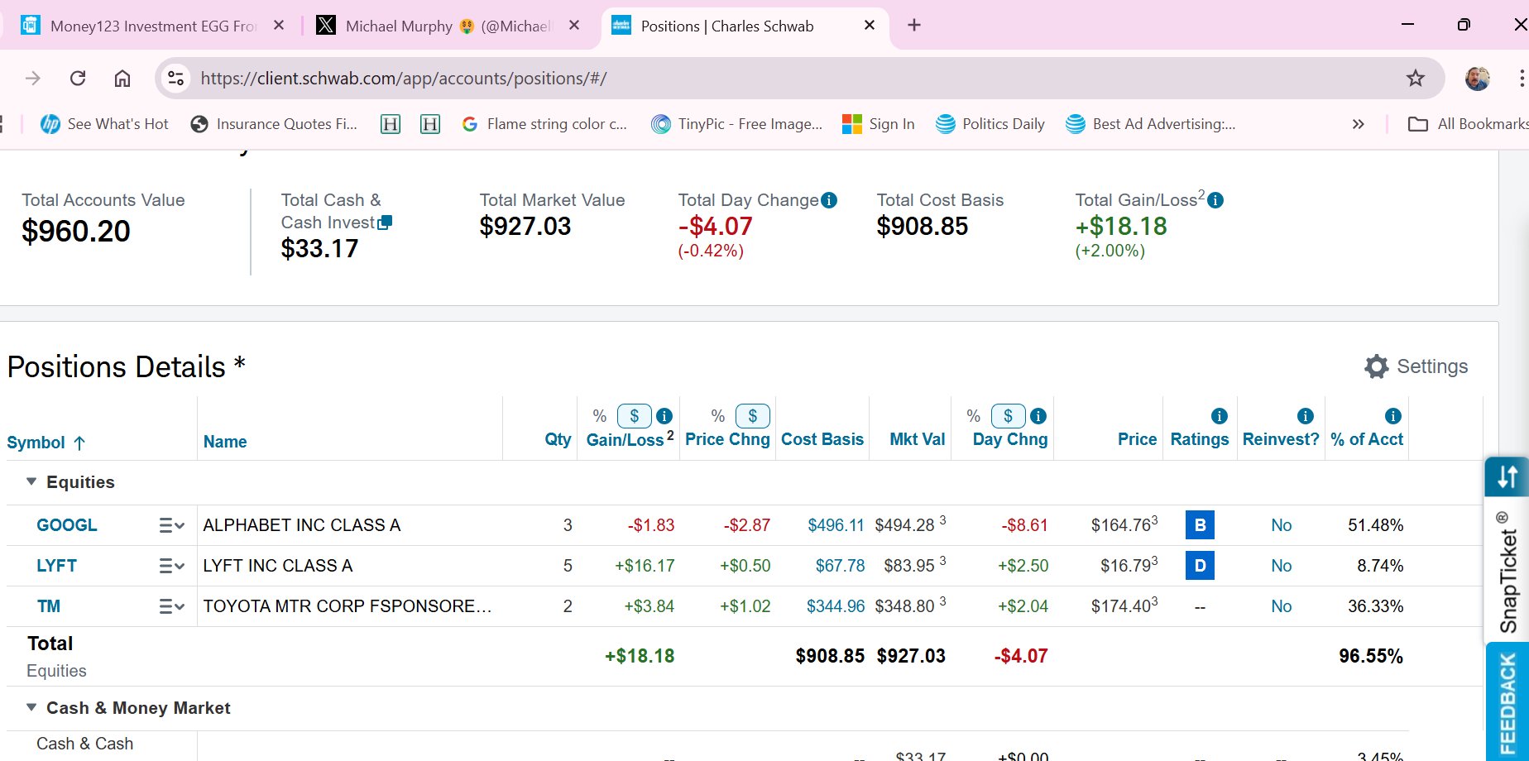Sort by Cost Basis column header
Viewport: 1529px width, 761px height.
822,439
